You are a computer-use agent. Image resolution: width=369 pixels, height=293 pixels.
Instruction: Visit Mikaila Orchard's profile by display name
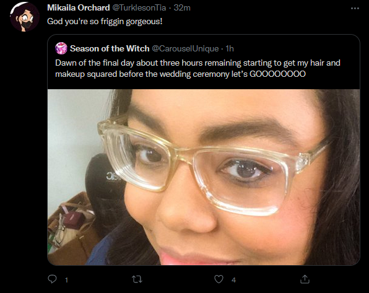click(79, 8)
